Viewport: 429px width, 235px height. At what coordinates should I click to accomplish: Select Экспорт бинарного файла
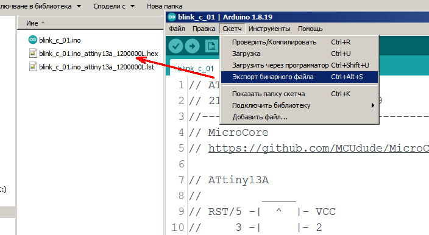point(299,77)
